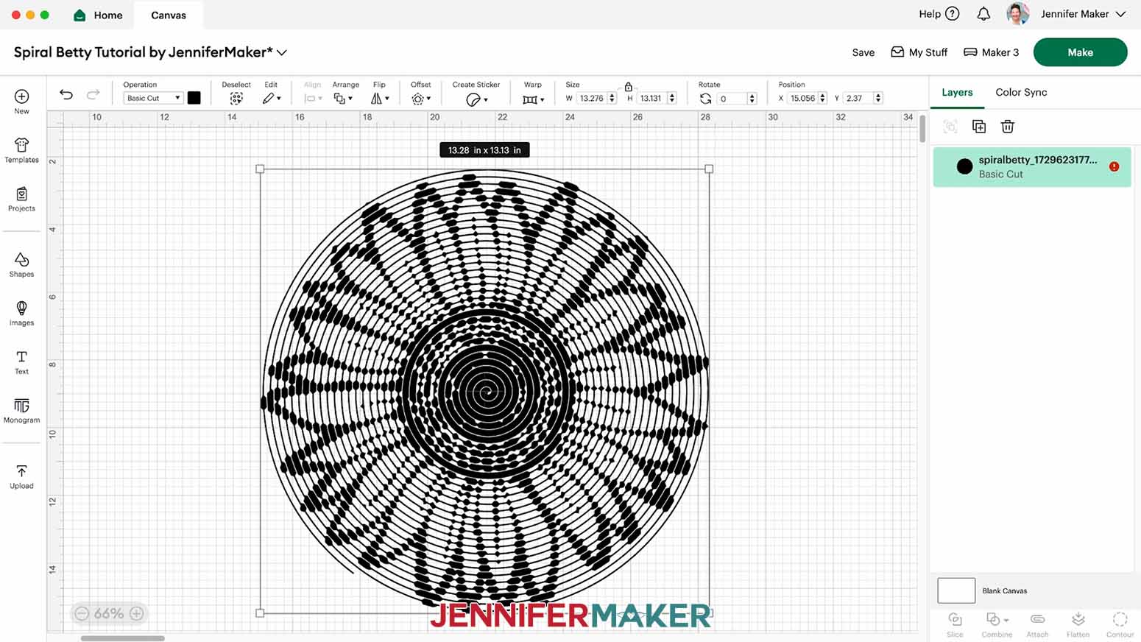Zoom out the canvas
The width and height of the screenshot is (1141, 642).
pyautogui.click(x=82, y=613)
